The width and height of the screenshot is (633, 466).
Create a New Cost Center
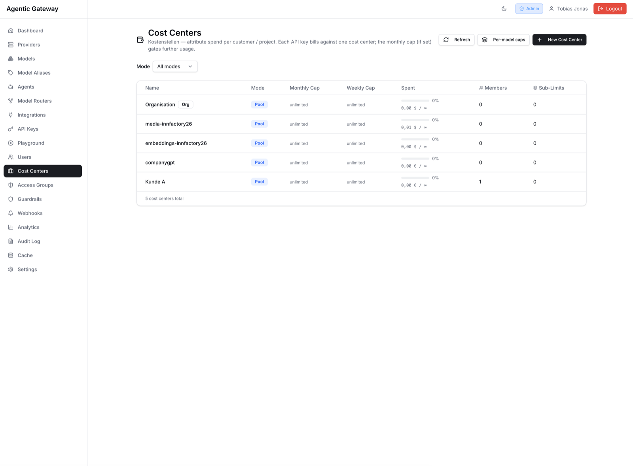[x=559, y=40]
